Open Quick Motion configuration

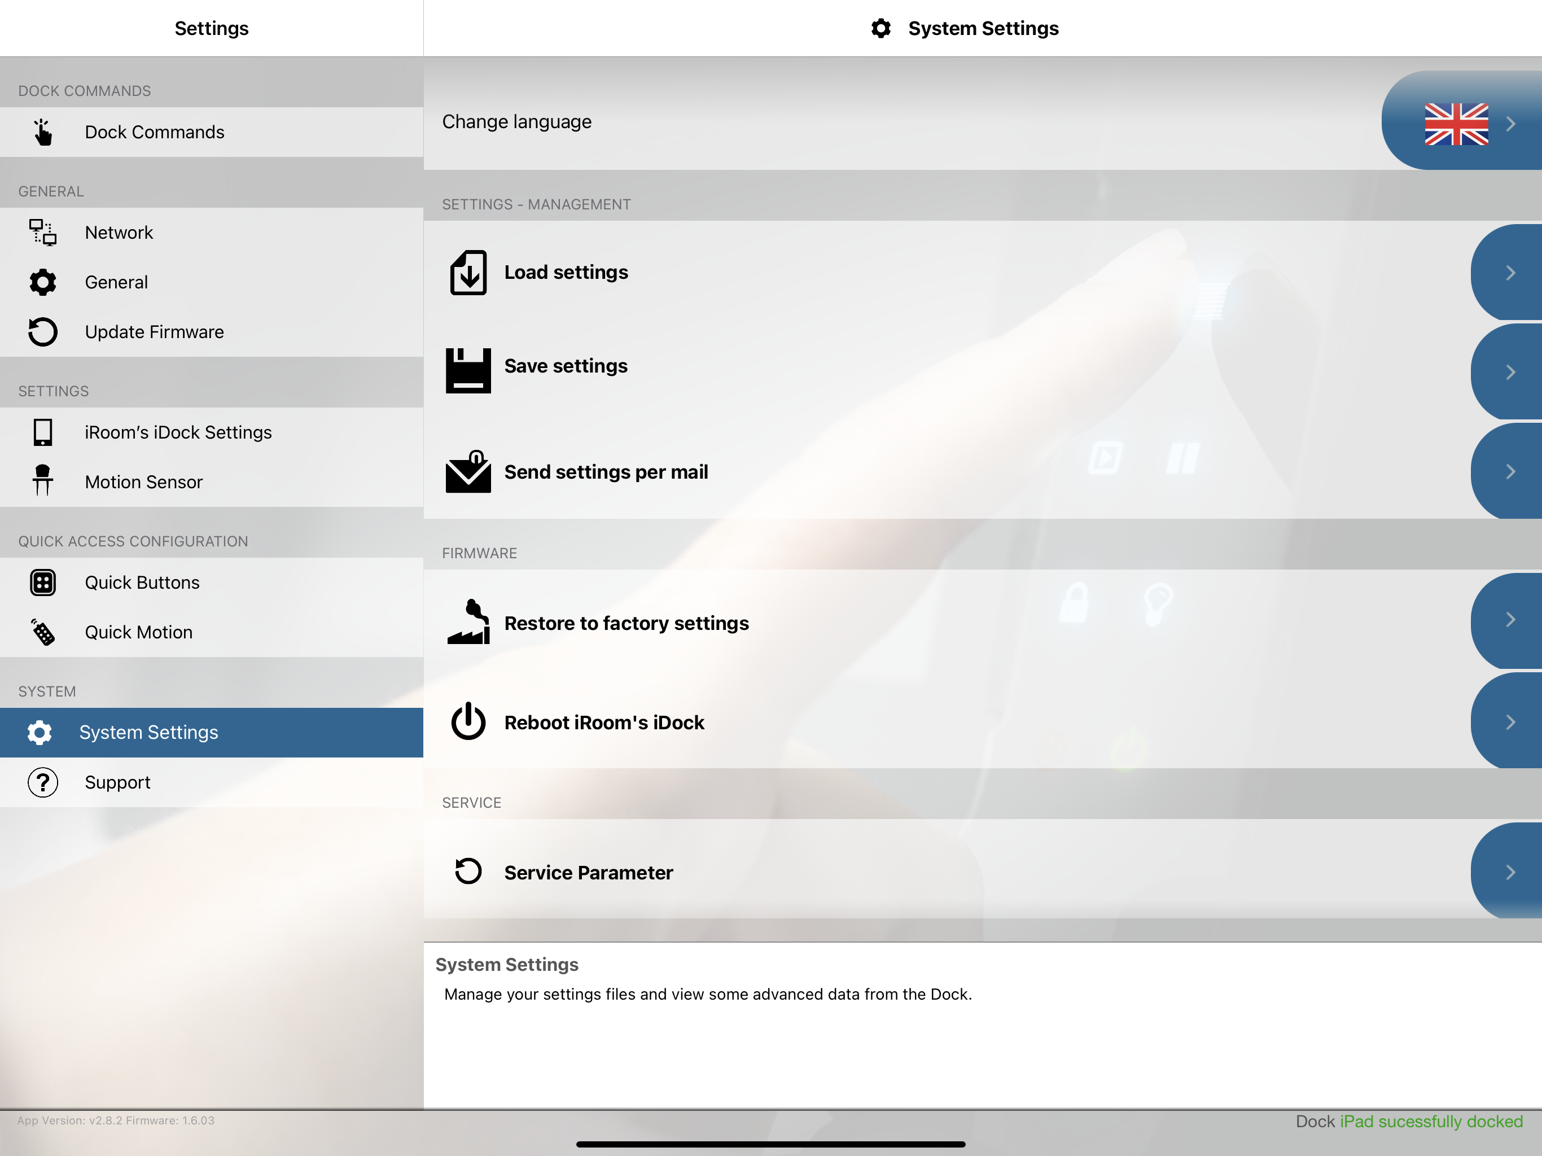point(212,632)
